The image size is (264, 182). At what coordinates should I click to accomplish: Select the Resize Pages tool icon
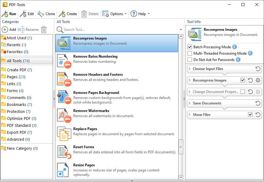click(x=63, y=170)
